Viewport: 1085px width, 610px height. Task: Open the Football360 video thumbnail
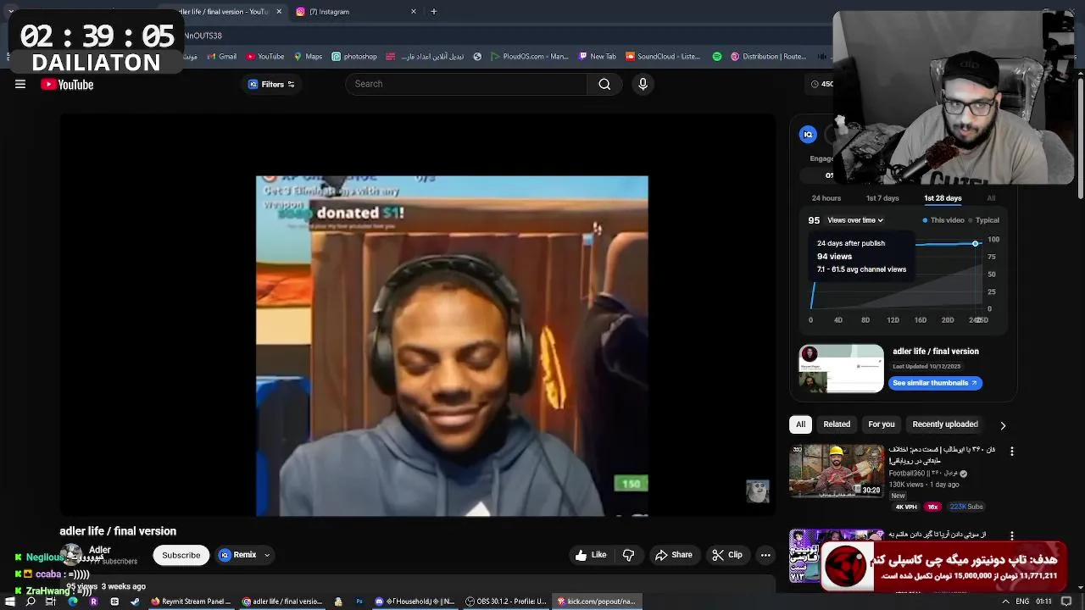pos(837,470)
